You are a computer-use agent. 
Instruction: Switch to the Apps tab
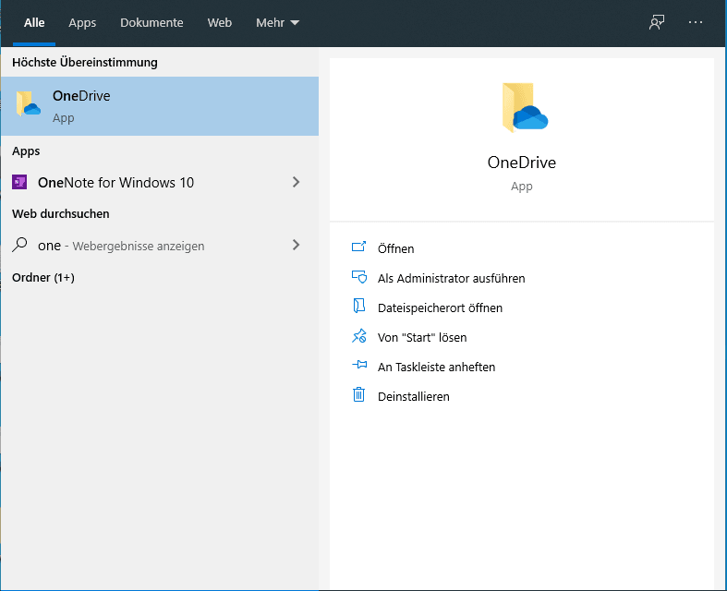coord(82,22)
